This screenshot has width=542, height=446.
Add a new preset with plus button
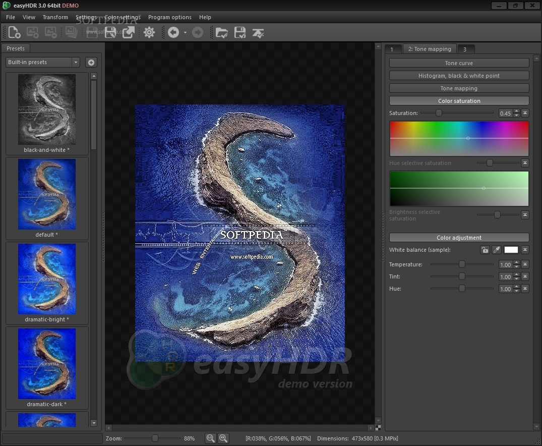[91, 62]
